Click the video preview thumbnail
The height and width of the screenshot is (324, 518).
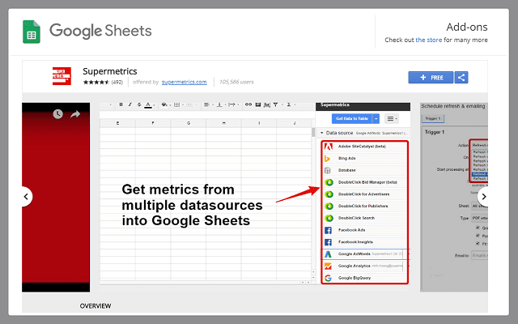[56, 198]
